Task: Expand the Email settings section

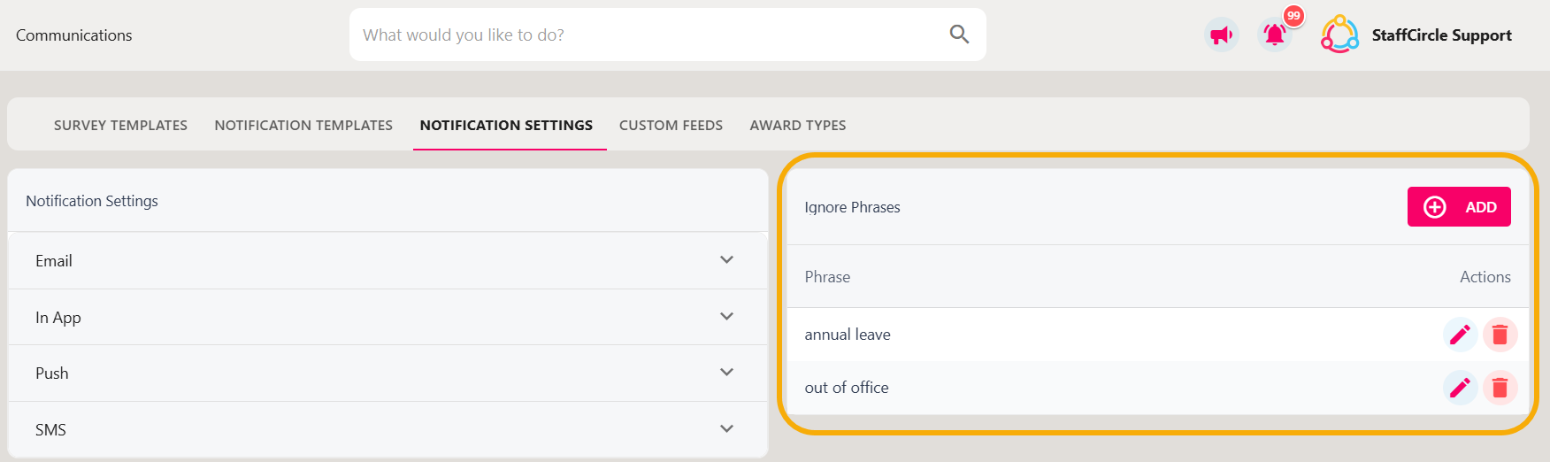Action: click(387, 260)
